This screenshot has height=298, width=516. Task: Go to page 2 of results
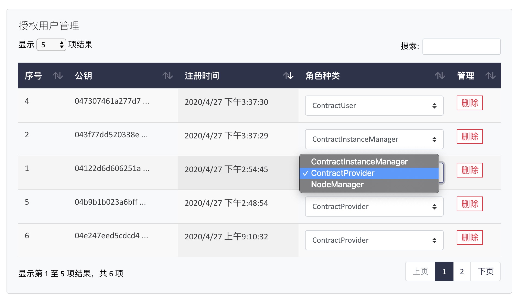coord(462,271)
